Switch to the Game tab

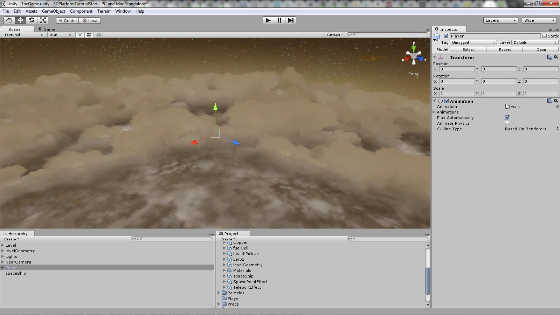47,29
